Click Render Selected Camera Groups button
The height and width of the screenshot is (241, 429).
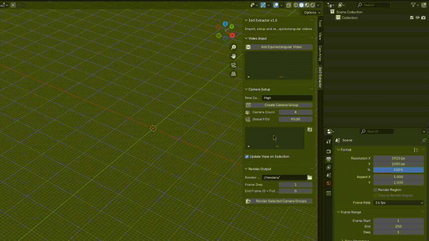pos(279,201)
